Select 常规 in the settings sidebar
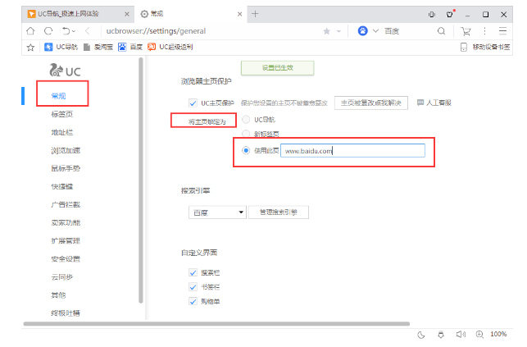527x347 pixels. [58, 96]
